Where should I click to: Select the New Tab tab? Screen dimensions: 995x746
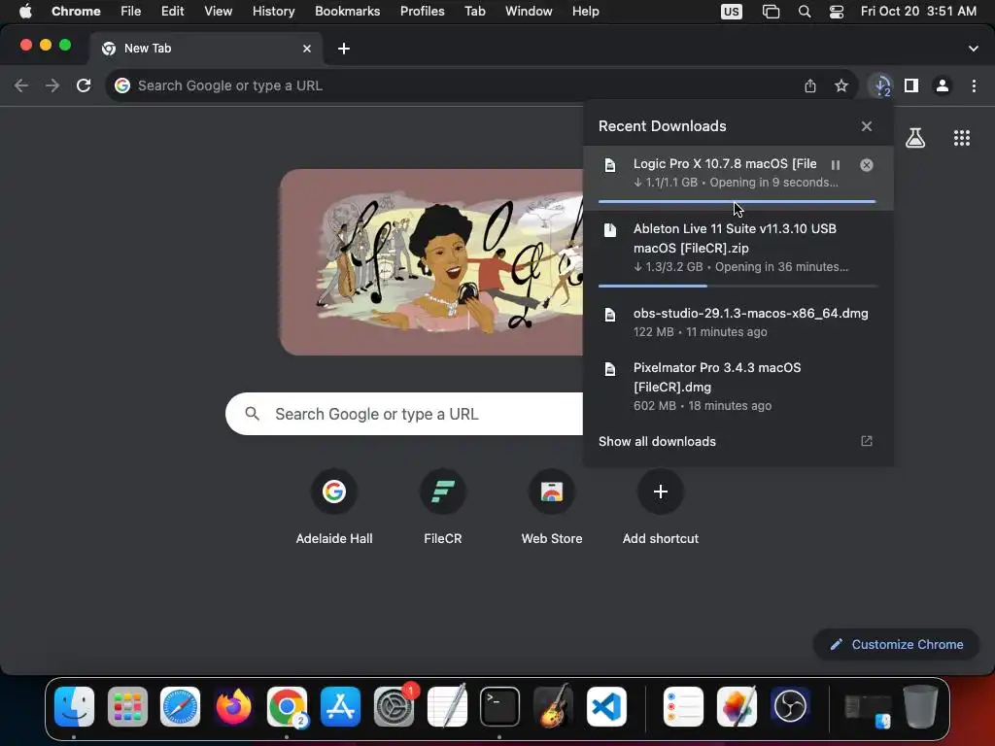pyautogui.click(x=206, y=49)
